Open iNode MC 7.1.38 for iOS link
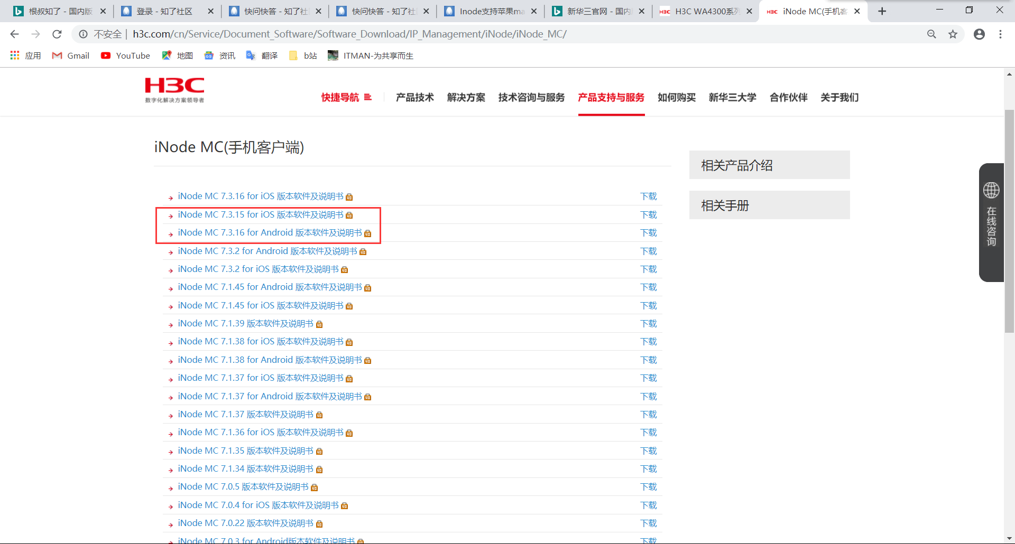 coord(261,342)
